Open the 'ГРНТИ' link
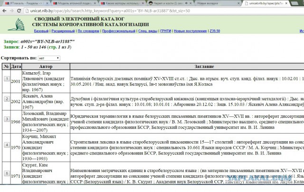This screenshot has height=192, width=304. pos(166,31)
